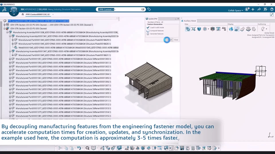Select Weld000001545 tree item
Image resolution: width=275 pixels, height=154 pixels.
(68, 48)
